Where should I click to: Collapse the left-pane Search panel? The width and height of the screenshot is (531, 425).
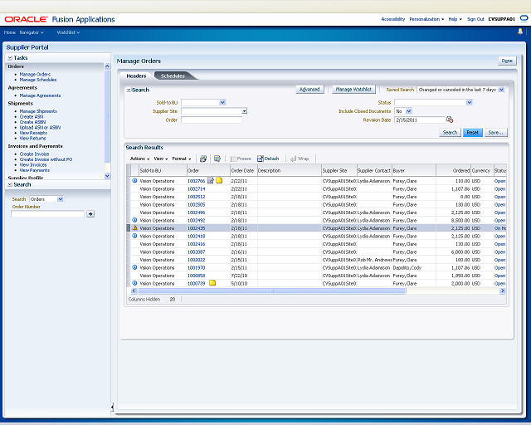(10, 185)
